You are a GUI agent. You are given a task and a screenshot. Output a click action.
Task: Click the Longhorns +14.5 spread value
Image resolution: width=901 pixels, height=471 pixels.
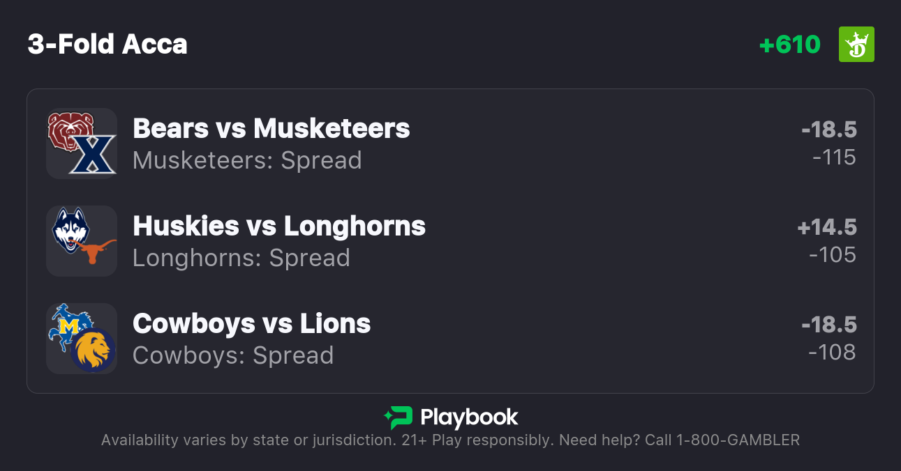pos(827,227)
